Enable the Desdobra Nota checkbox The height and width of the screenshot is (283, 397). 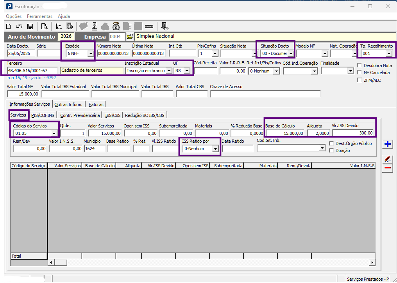359,65
